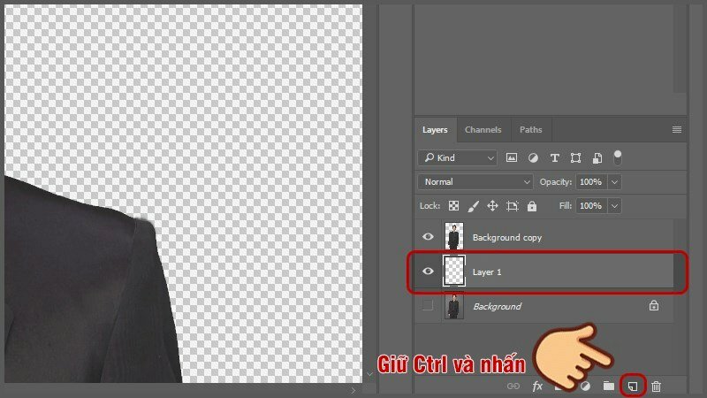The image size is (707, 398).
Task: Hide the Background copy layer
Action: 428,237
